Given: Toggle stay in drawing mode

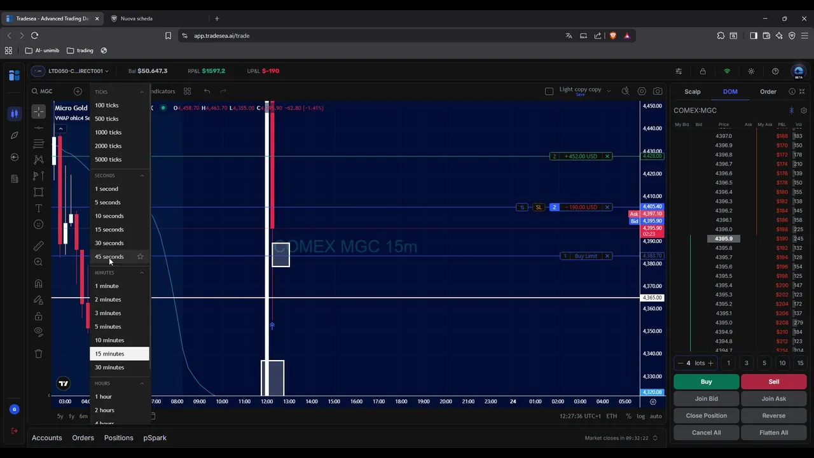Looking at the screenshot, I should (39, 300).
